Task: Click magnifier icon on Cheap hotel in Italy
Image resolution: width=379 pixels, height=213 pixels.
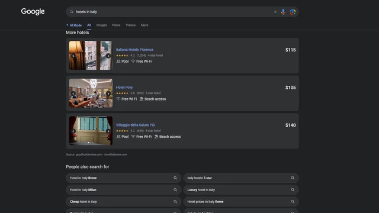Action: (175, 202)
